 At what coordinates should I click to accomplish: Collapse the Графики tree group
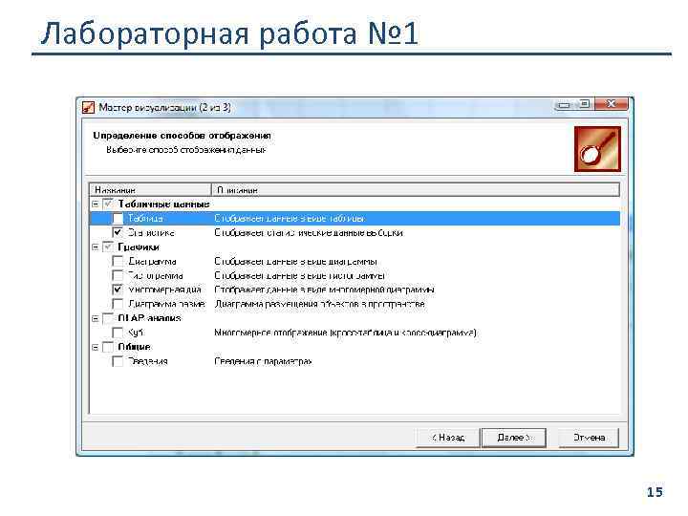tap(96, 247)
